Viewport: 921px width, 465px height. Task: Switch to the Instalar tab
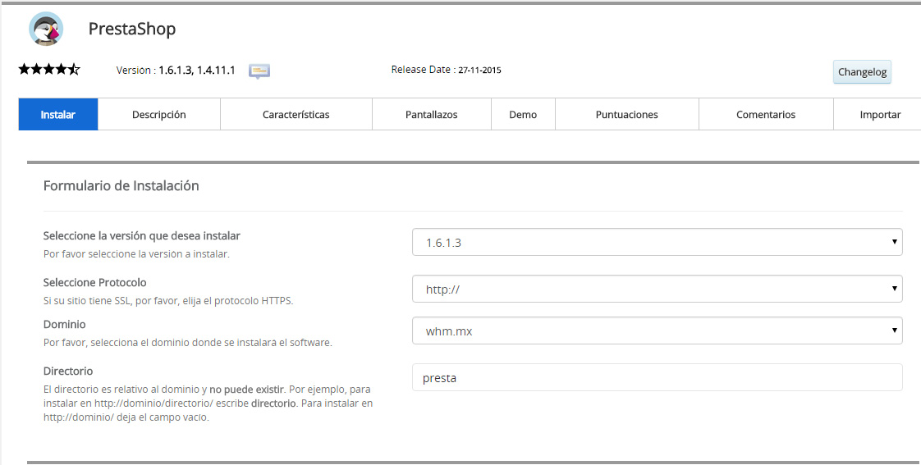click(58, 115)
